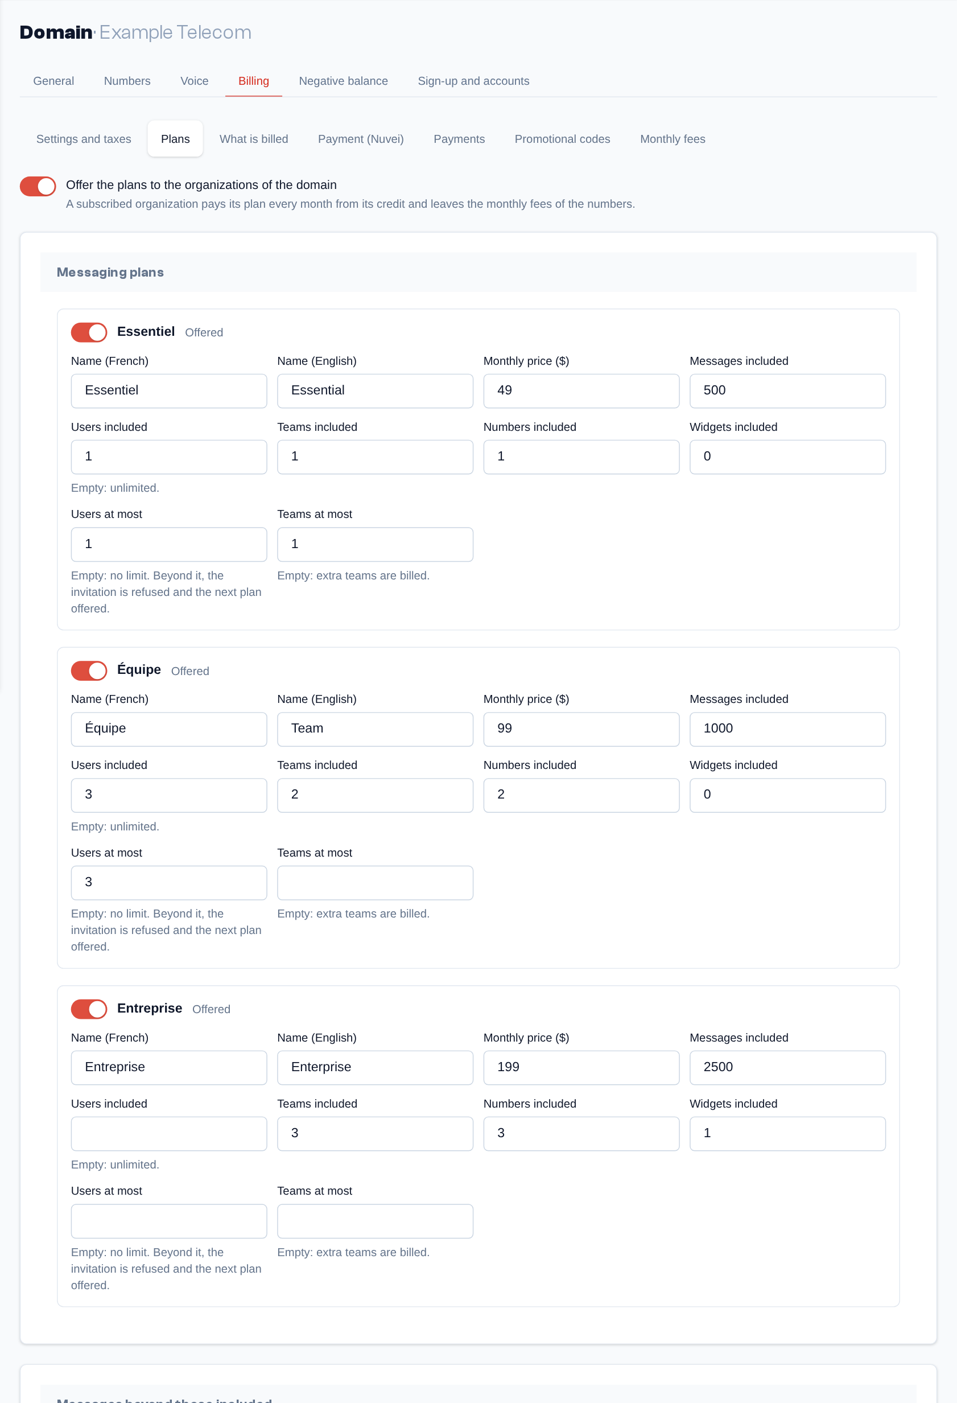Viewport: 957px width, 1403px height.
Task: Open the Promotional codes sub-tab
Action: pos(562,139)
